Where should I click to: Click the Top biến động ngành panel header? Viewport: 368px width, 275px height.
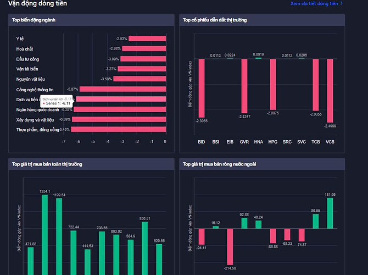[x=91, y=20]
